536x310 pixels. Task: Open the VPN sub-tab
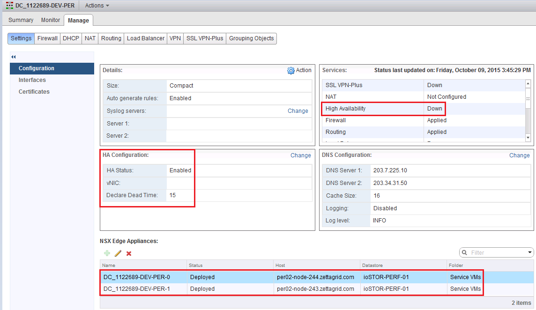pyautogui.click(x=175, y=38)
